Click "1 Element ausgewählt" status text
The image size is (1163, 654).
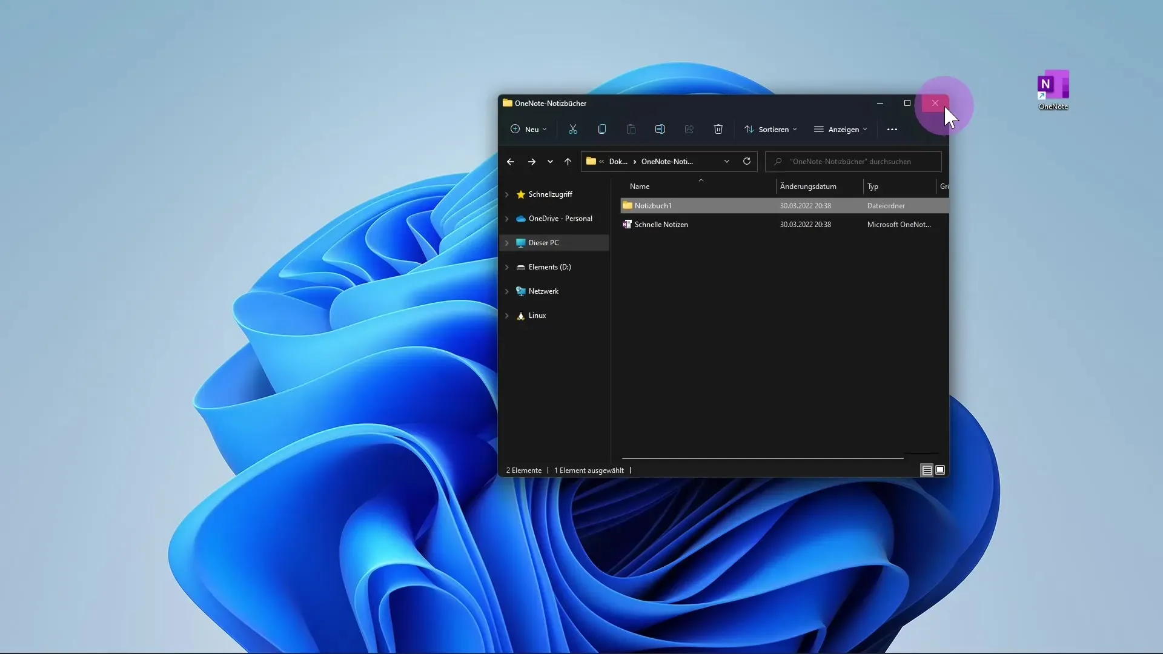589,471
